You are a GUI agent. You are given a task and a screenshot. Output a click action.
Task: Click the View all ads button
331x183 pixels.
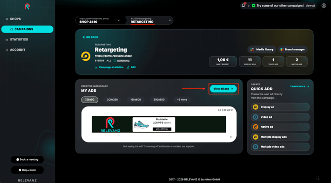pyautogui.click(x=223, y=89)
